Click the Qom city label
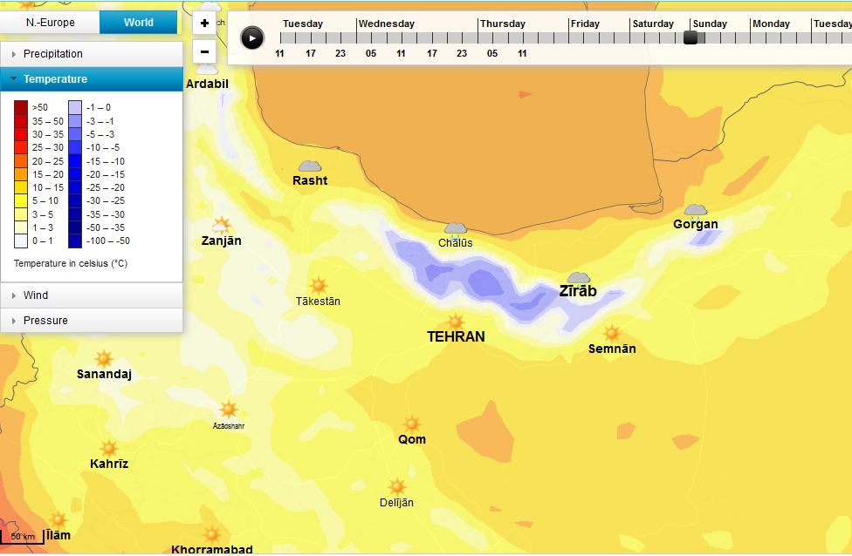Image resolution: width=852 pixels, height=556 pixels. tap(412, 439)
